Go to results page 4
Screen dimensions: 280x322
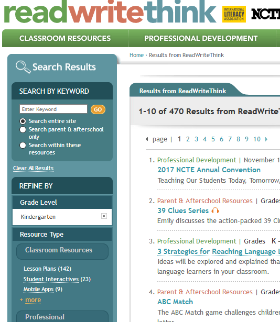pyautogui.click(x=204, y=139)
